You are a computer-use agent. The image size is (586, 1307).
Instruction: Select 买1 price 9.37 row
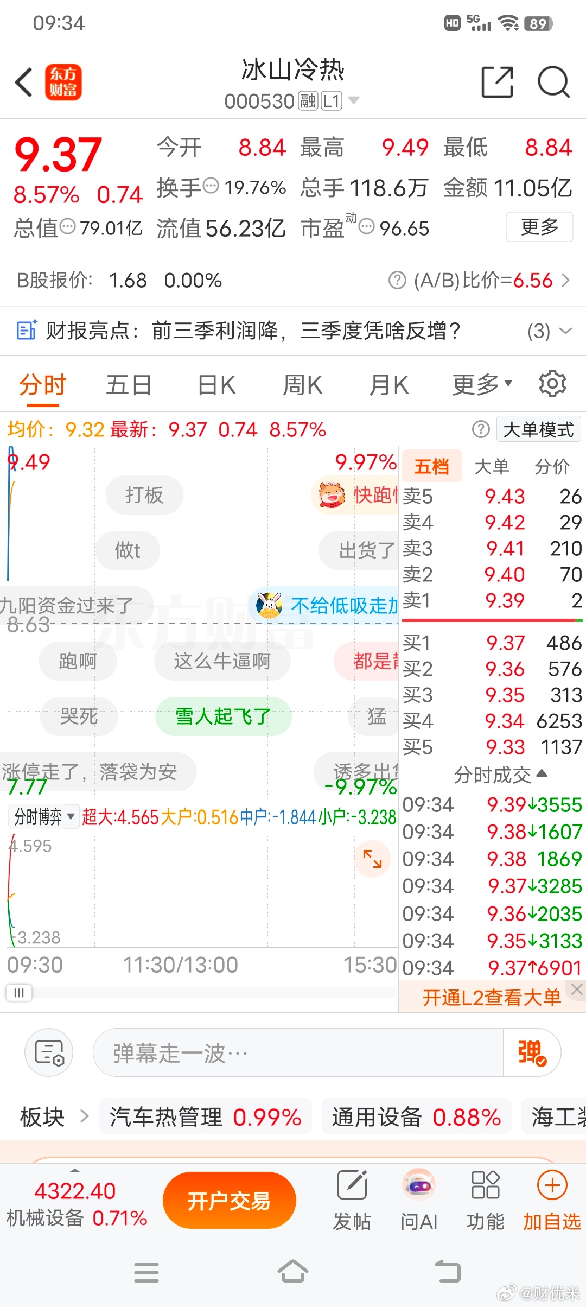(x=492, y=643)
